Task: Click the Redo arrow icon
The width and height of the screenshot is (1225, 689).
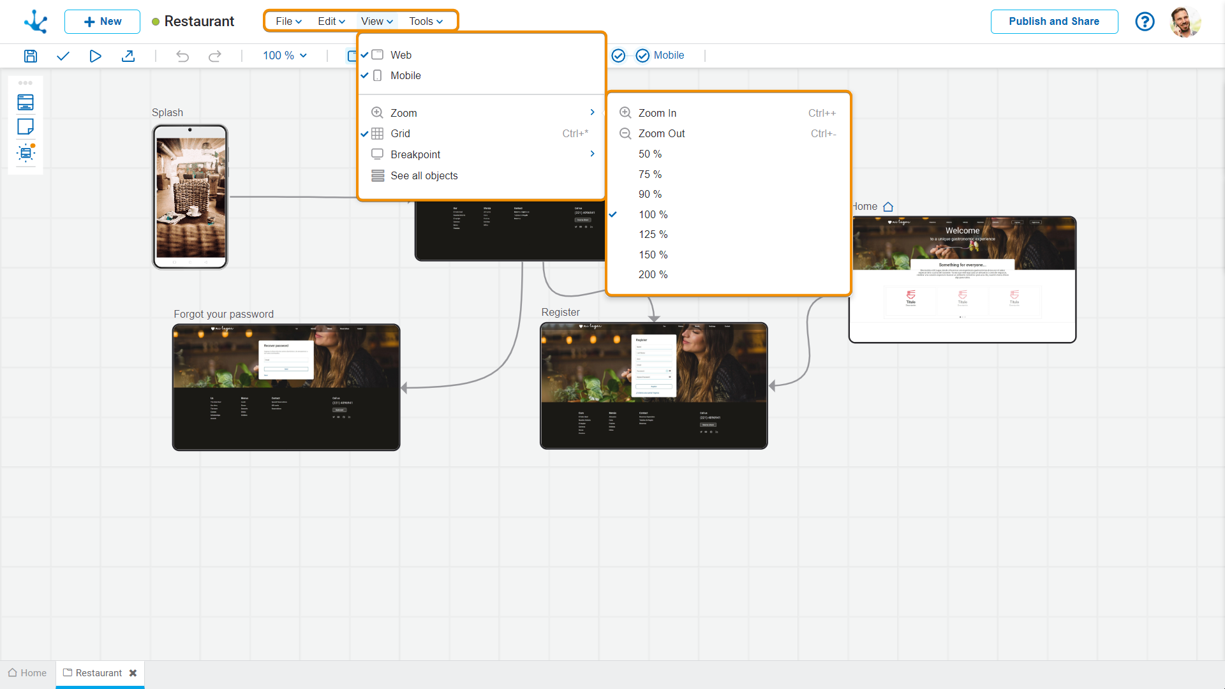Action: [215, 56]
